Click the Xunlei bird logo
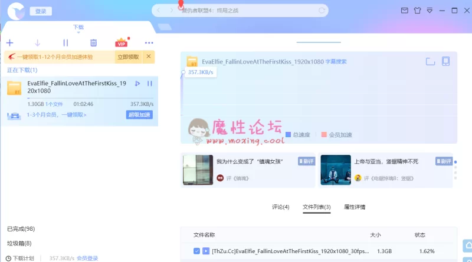The width and height of the screenshot is (472, 262). 16,11
